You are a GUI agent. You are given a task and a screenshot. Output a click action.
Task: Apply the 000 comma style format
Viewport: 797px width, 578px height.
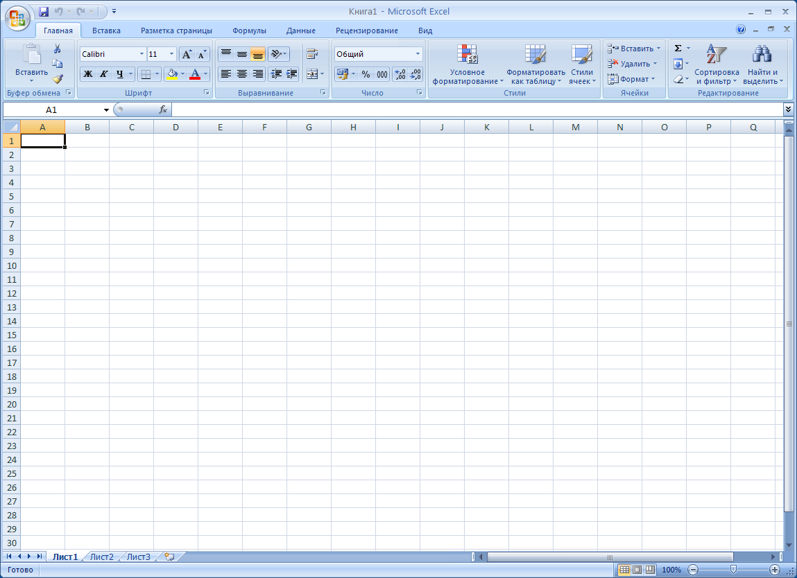coord(382,74)
